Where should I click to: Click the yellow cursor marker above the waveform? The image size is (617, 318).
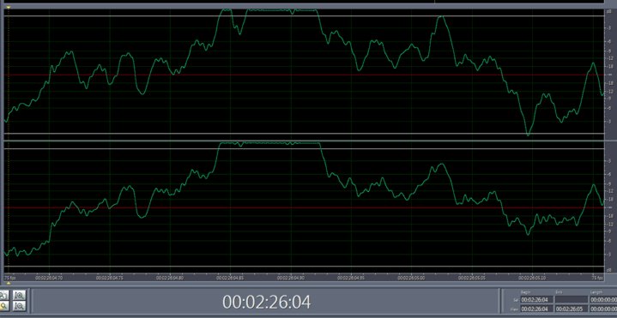(9, 8)
